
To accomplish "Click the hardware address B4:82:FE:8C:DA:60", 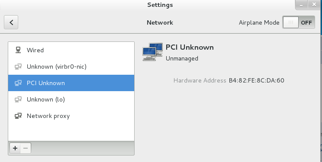I will pos(257,80).
